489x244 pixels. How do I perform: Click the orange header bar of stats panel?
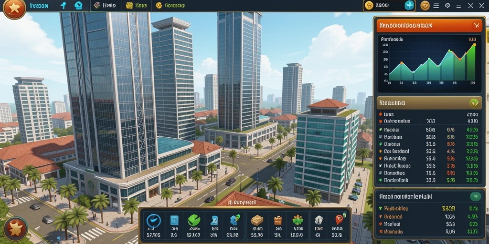pos(429,26)
